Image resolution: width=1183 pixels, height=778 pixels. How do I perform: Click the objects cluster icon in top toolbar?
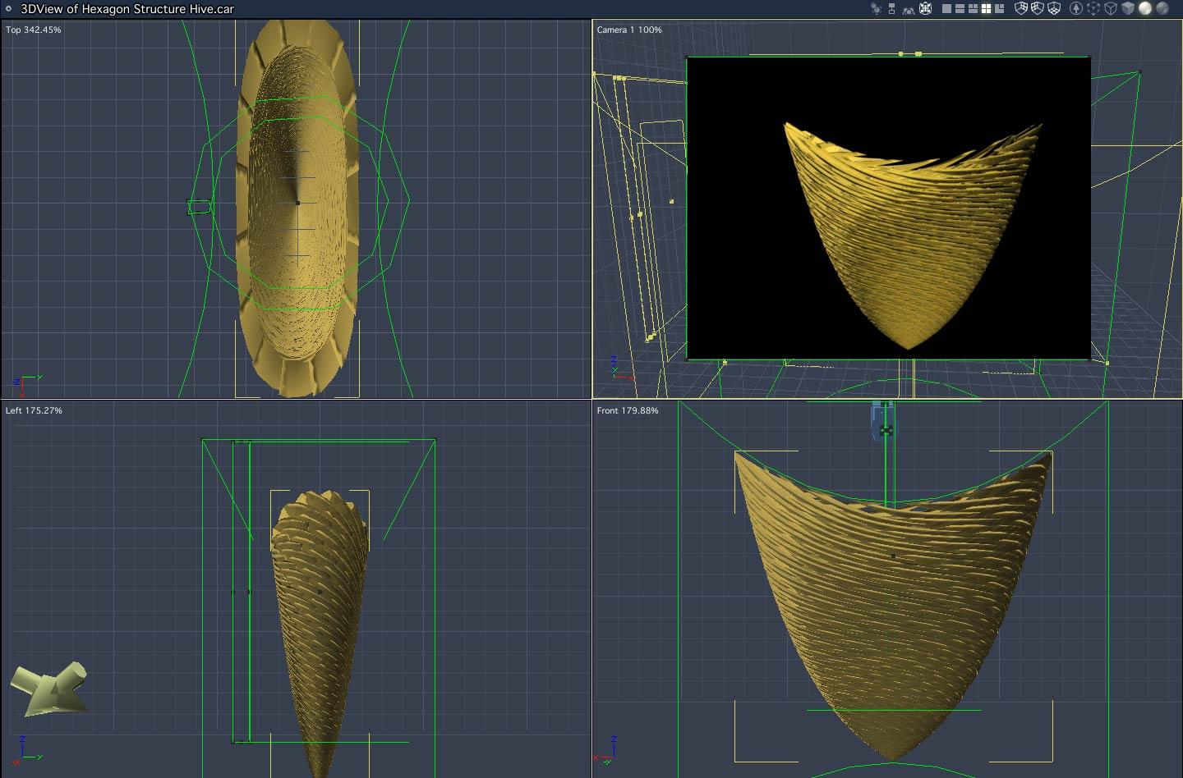coord(876,9)
